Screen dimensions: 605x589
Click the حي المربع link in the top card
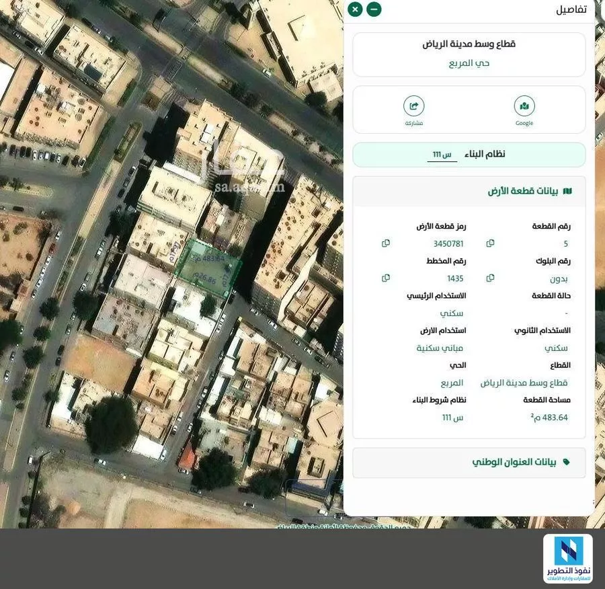point(469,63)
